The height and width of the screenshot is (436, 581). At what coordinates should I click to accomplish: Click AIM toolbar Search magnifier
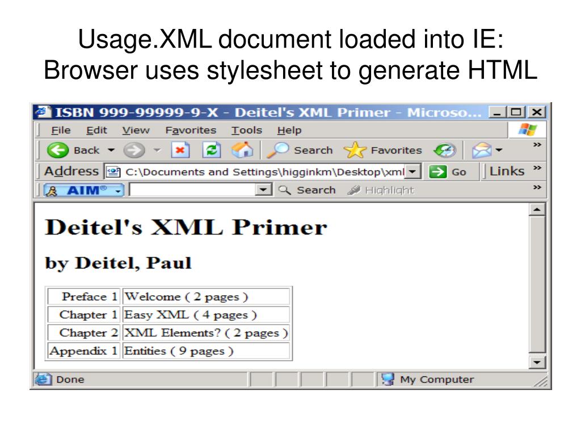coord(284,190)
